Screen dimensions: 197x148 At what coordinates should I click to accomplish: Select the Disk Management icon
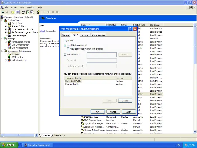9,48
